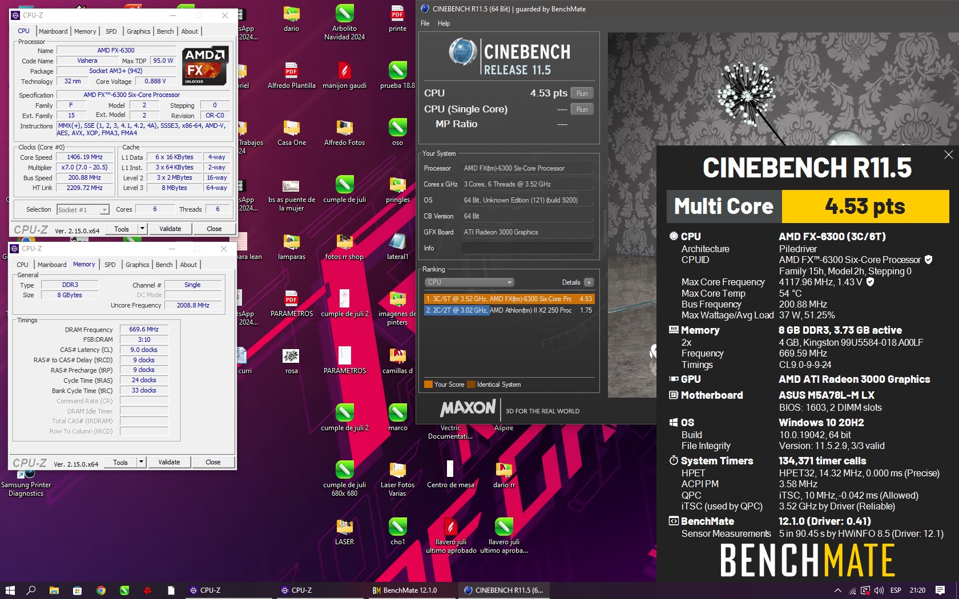Open taskbar search magnifier
The height and width of the screenshot is (599, 959).
(x=31, y=590)
